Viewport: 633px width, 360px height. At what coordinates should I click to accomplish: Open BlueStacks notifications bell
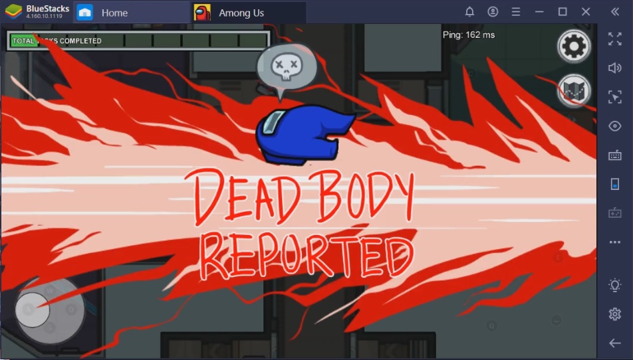point(469,12)
